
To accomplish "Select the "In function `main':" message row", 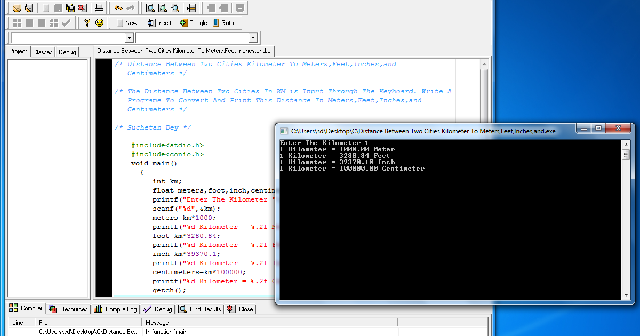I will [x=167, y=331].
